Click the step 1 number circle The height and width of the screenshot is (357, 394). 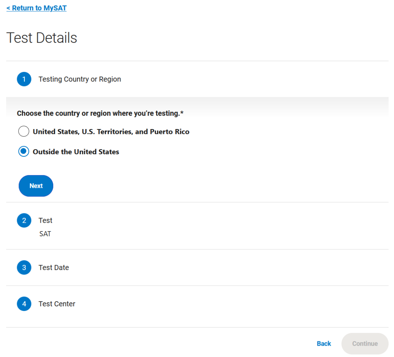tap(24, 79)
